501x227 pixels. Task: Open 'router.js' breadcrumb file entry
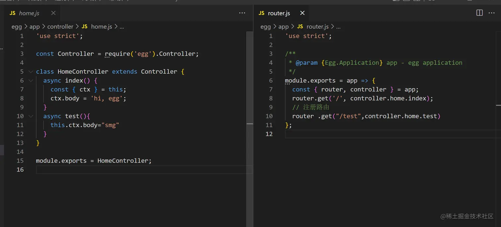(x=317, y=27)
